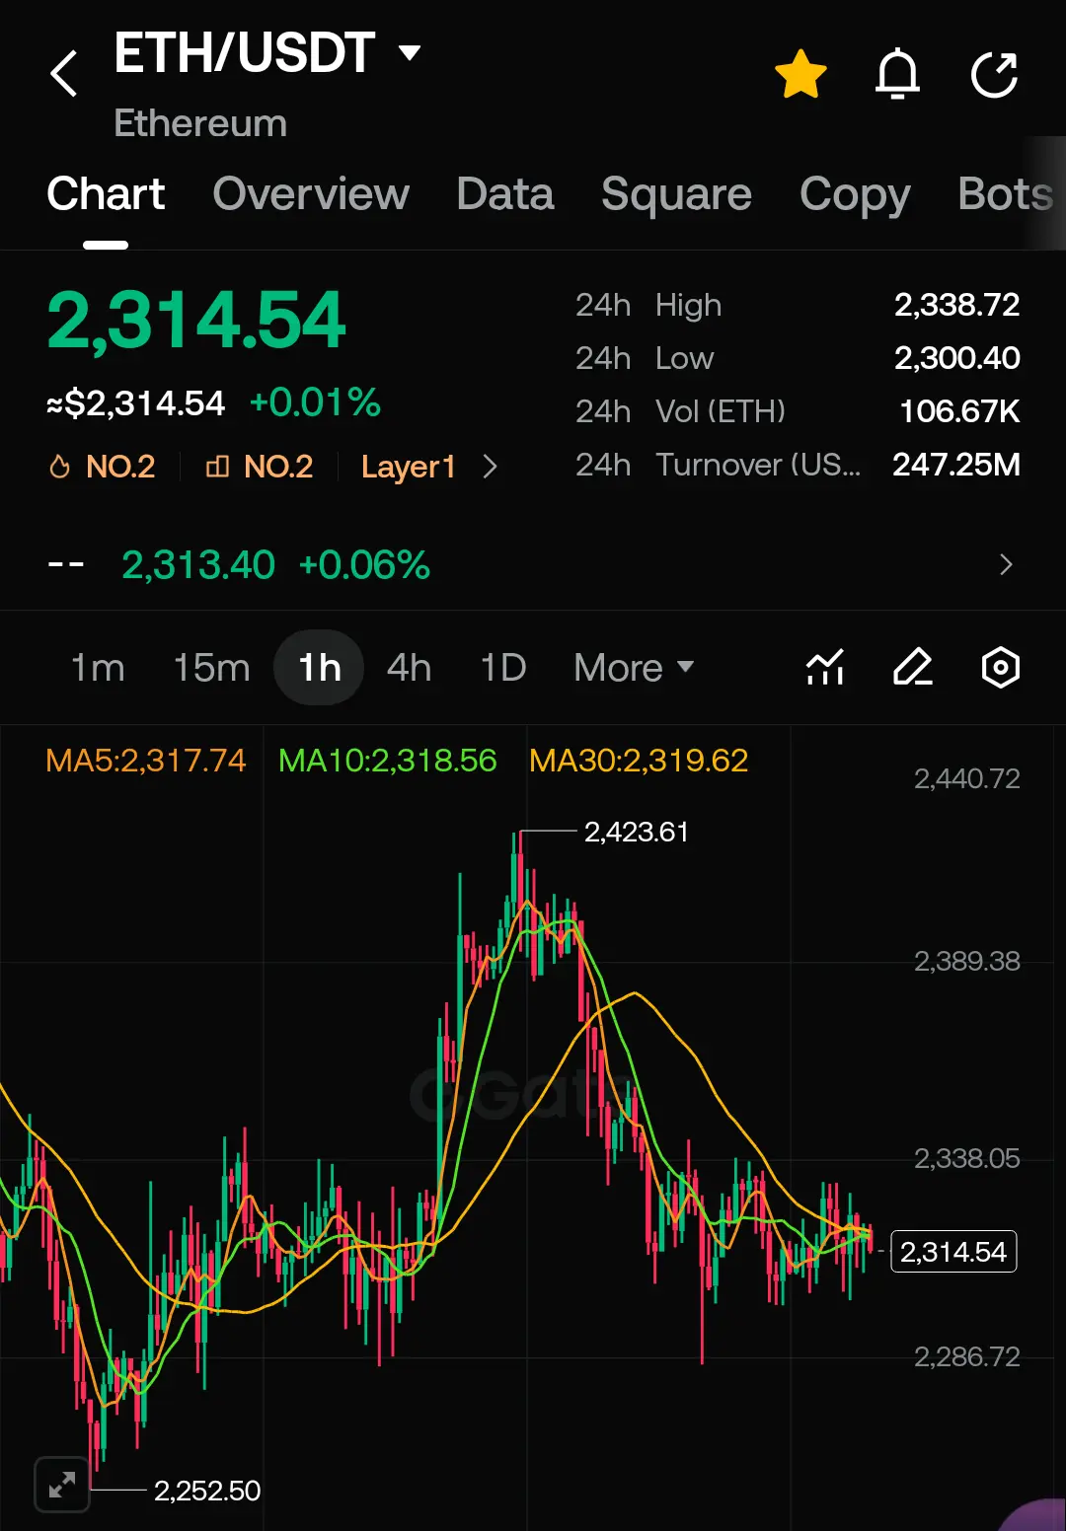Tap the large 2,314.54 last price
Viewport: 1066px width, 1531px height.
coord(196,321)
